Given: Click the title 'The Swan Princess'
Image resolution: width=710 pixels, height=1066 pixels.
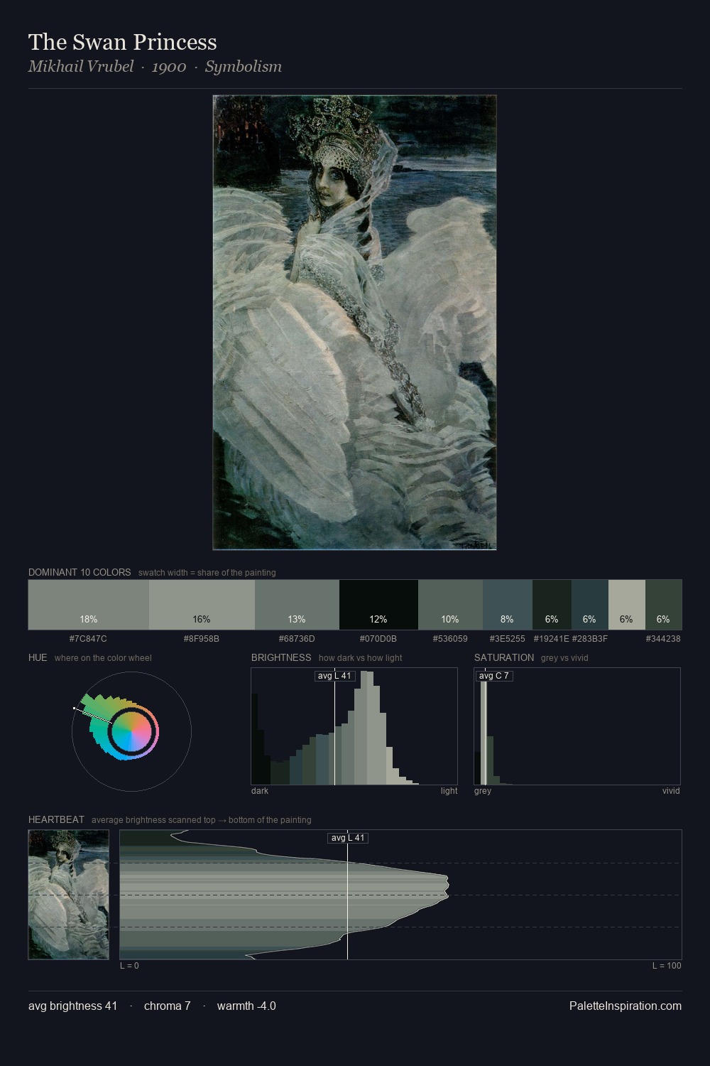Looking at the screenshot, I should tap(123, 42).
